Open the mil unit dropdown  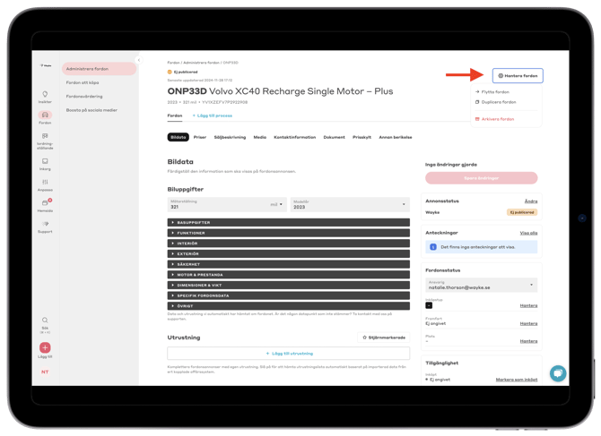pyautogui.click(x=277, y=204)
